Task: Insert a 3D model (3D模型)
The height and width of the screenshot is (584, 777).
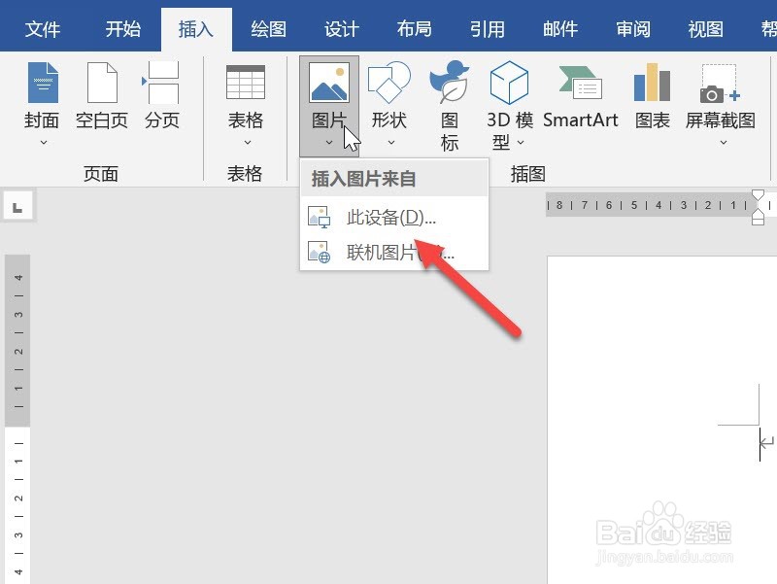Action: pyautogui.click(x=508, y=97)
